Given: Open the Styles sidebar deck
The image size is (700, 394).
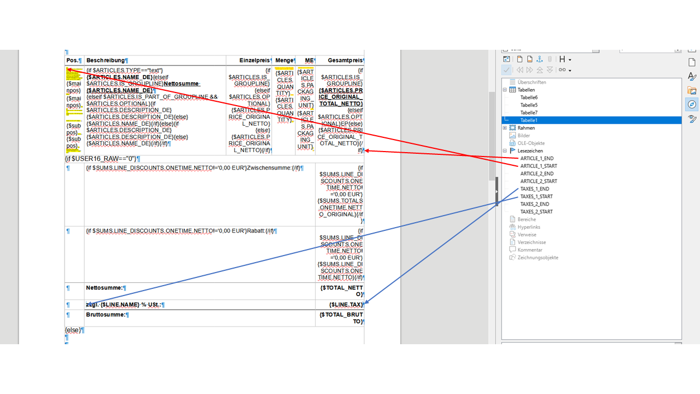Looking at the screenshot, I should coord(692,77).
